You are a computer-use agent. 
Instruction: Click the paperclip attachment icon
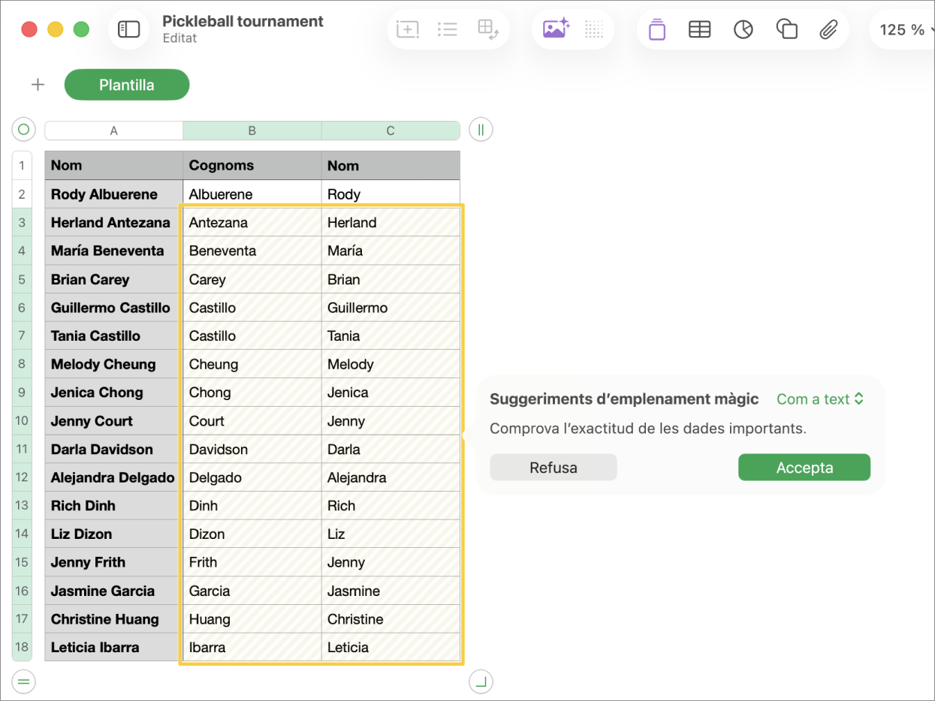pyautogui.click(x=828, y=29)
